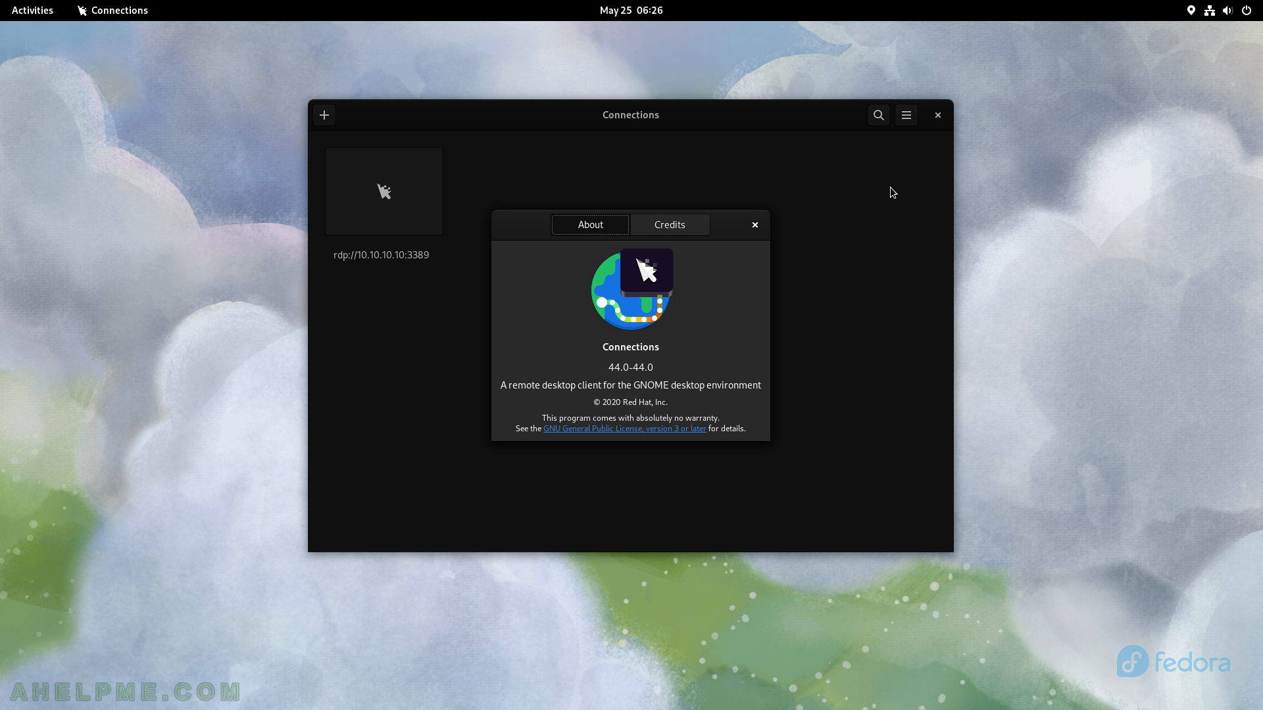1263x710 pixels.
Task: Click the Connections name in About dialog
Action: pos(630,347)
